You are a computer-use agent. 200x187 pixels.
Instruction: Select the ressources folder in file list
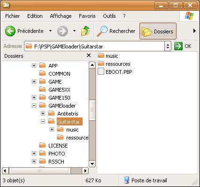114,64
